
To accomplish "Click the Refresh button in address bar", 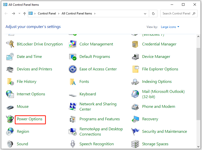I will click(153, 13).
